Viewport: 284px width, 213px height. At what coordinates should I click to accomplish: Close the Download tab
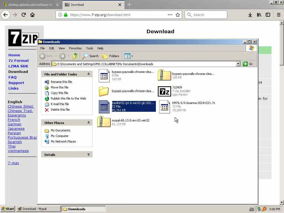point(120,5)
